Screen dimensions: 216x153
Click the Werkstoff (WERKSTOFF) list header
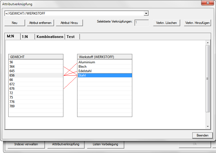[x=105, y=57]
